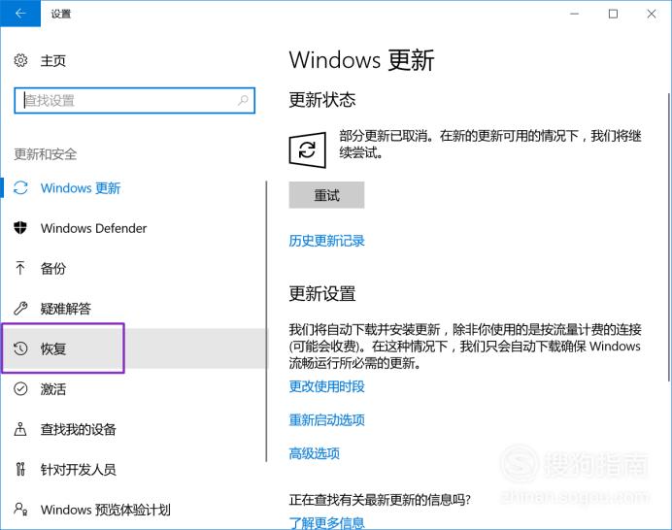Click the 更新和安全 category label
This screenshot has height=530, width=672.
coord(45,154)
